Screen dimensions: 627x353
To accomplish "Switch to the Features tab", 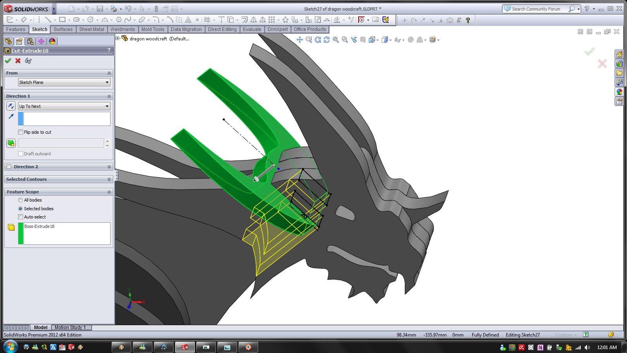I will 16,29.
